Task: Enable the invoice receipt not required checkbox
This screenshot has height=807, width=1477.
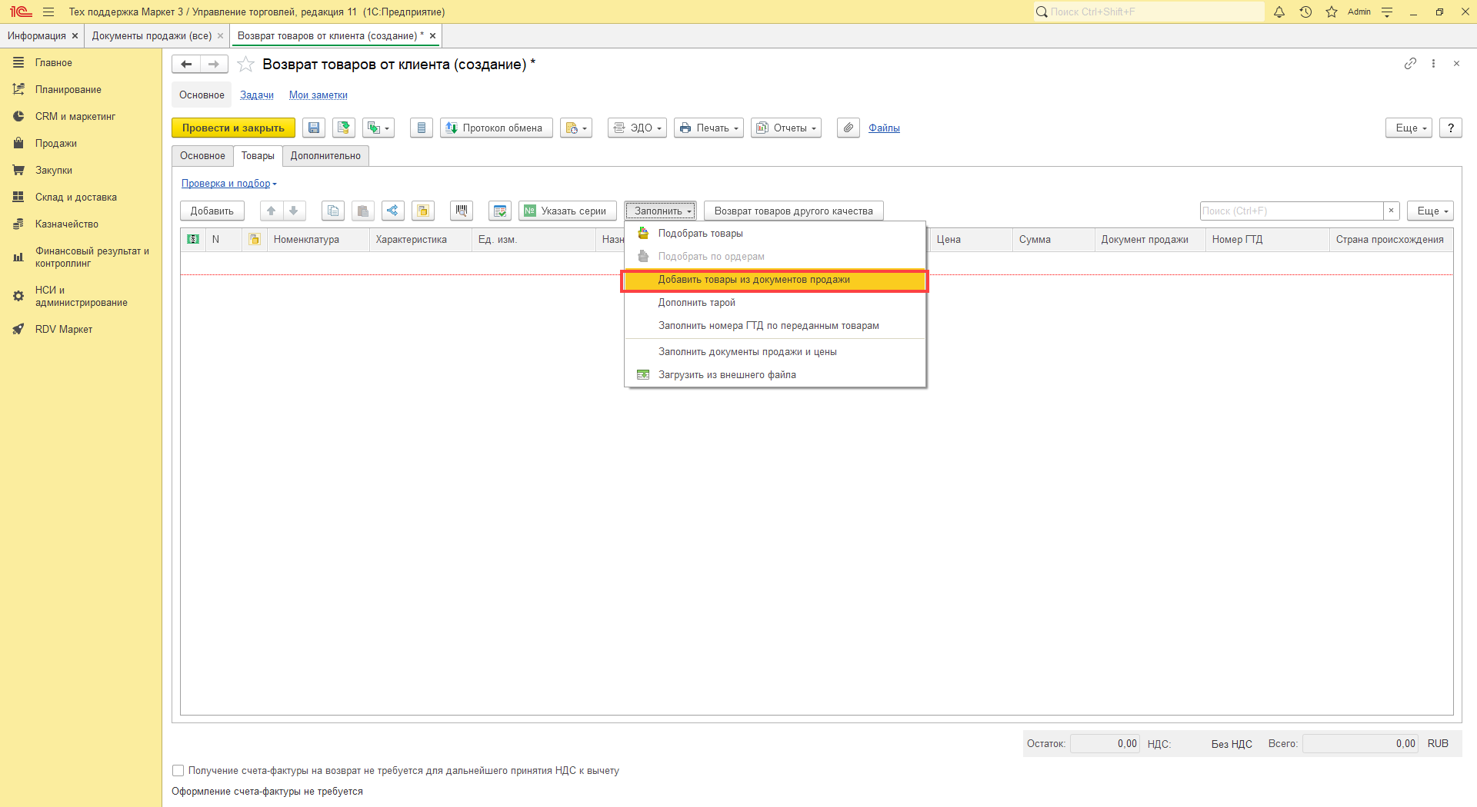Action: click(178, 771)
